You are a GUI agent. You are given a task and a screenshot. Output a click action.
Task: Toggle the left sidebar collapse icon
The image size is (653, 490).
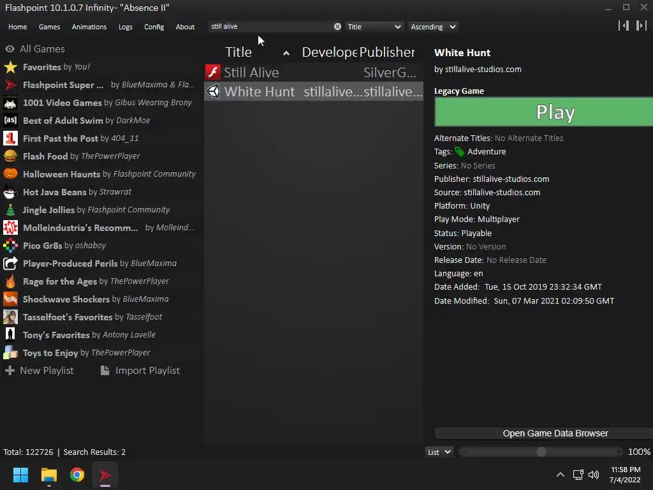pyautogui.click(x=624, y=26)
